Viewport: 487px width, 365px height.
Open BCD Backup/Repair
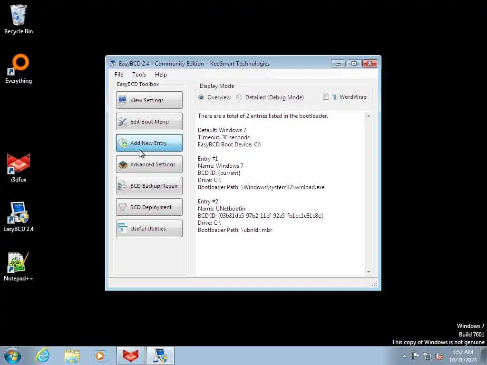149,186
